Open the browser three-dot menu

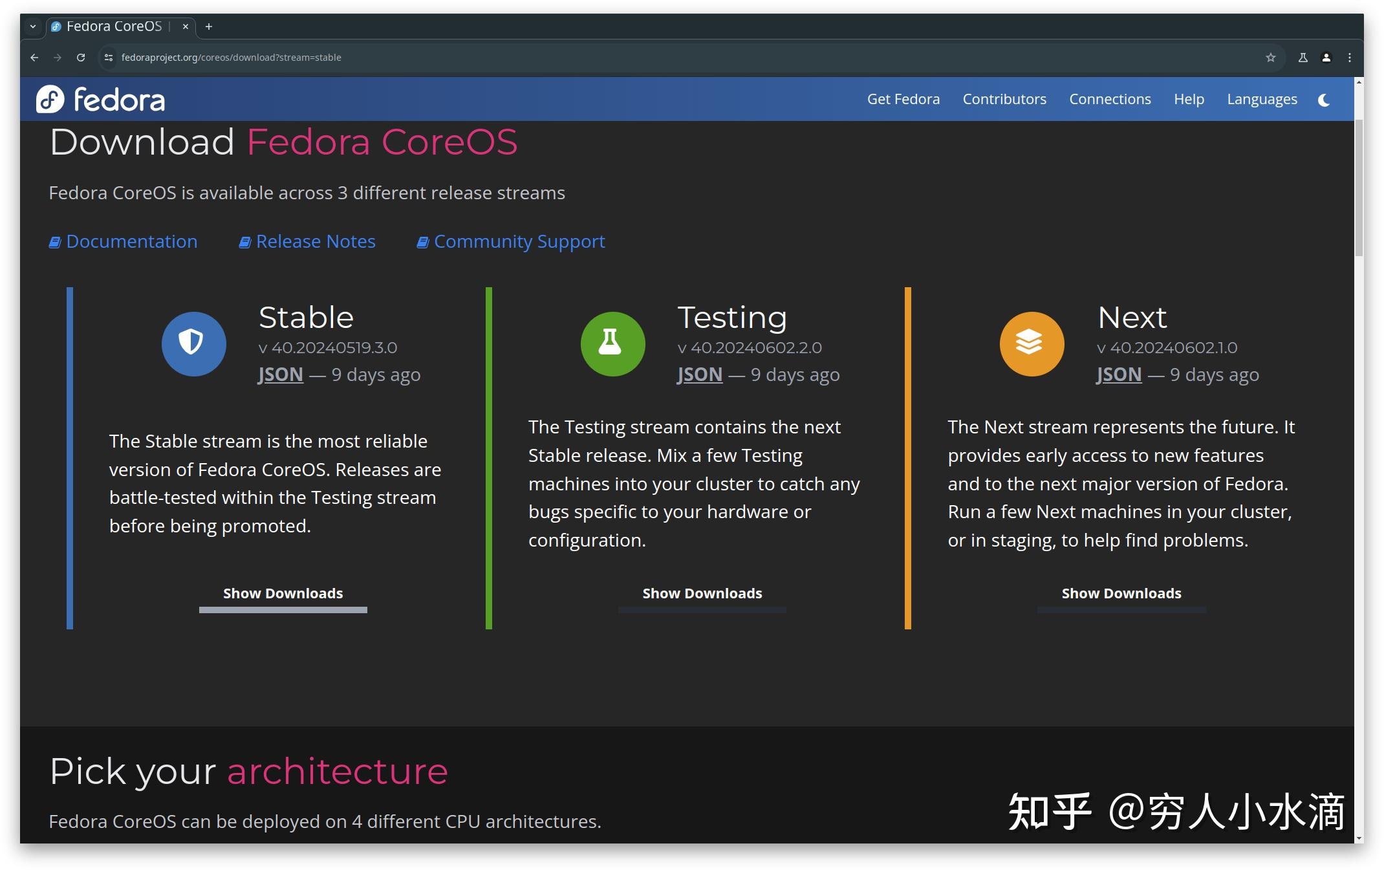(1350, 57)
